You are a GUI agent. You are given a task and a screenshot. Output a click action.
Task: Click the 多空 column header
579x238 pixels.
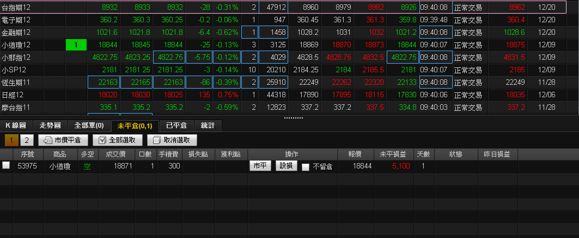tap(88, 154)
